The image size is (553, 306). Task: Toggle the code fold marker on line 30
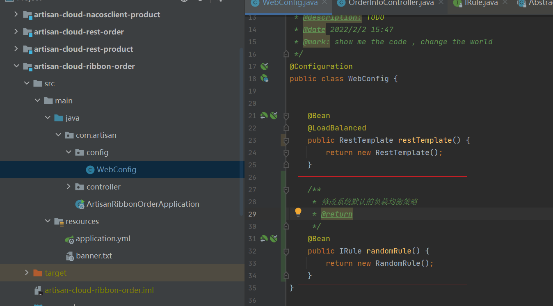click(x=286, y=226)
